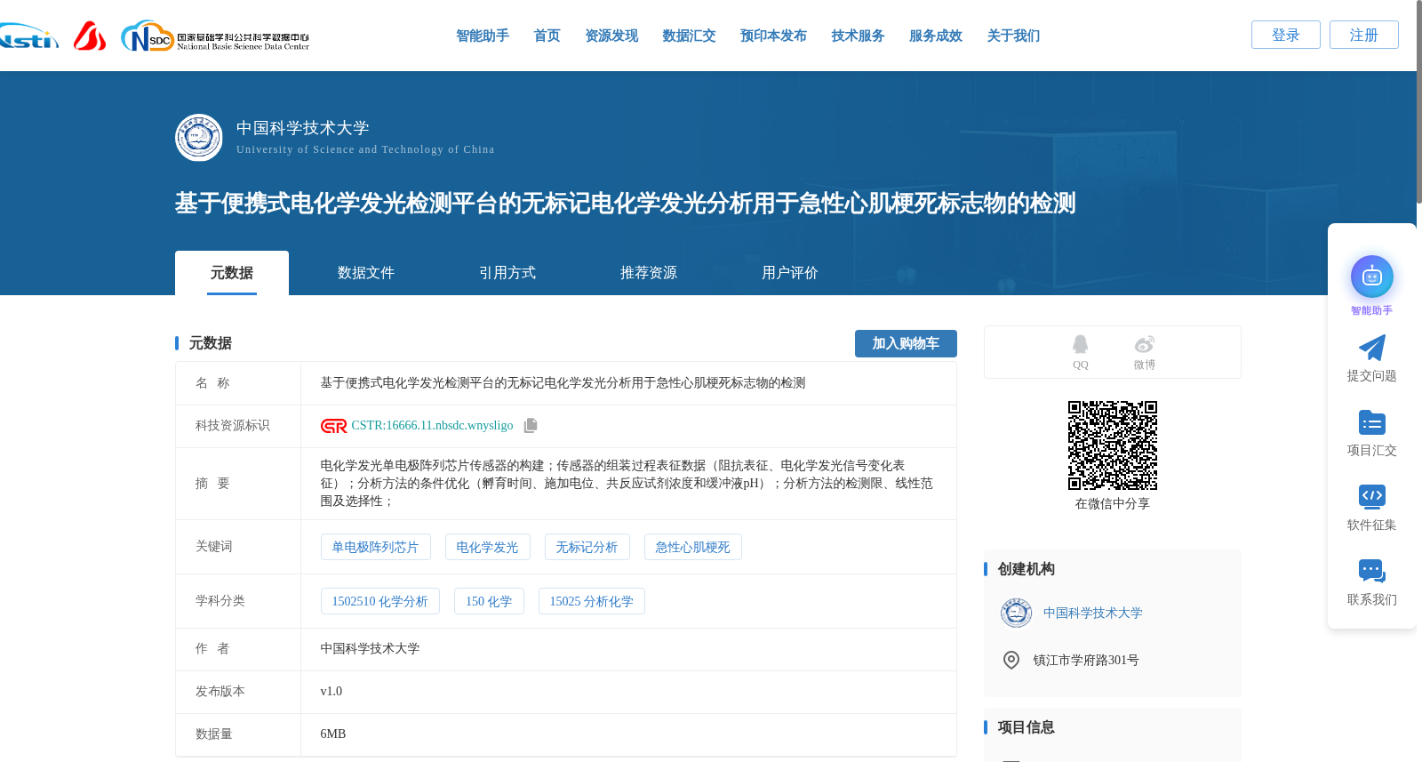This screenshot has width=1422, height=762.
Task: Open 资源发现 navigation item
Action: 611,36
